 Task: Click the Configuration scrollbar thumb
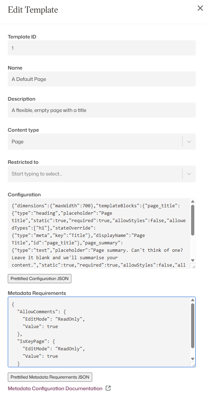pyautogui.click(x=193, y=220)
